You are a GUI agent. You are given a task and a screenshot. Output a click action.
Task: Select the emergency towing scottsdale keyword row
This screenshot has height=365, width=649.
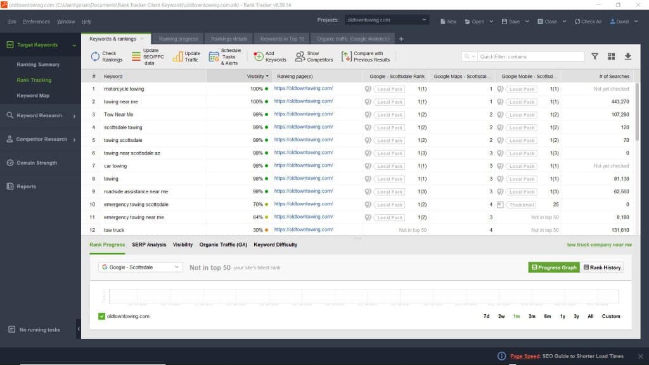358,205
